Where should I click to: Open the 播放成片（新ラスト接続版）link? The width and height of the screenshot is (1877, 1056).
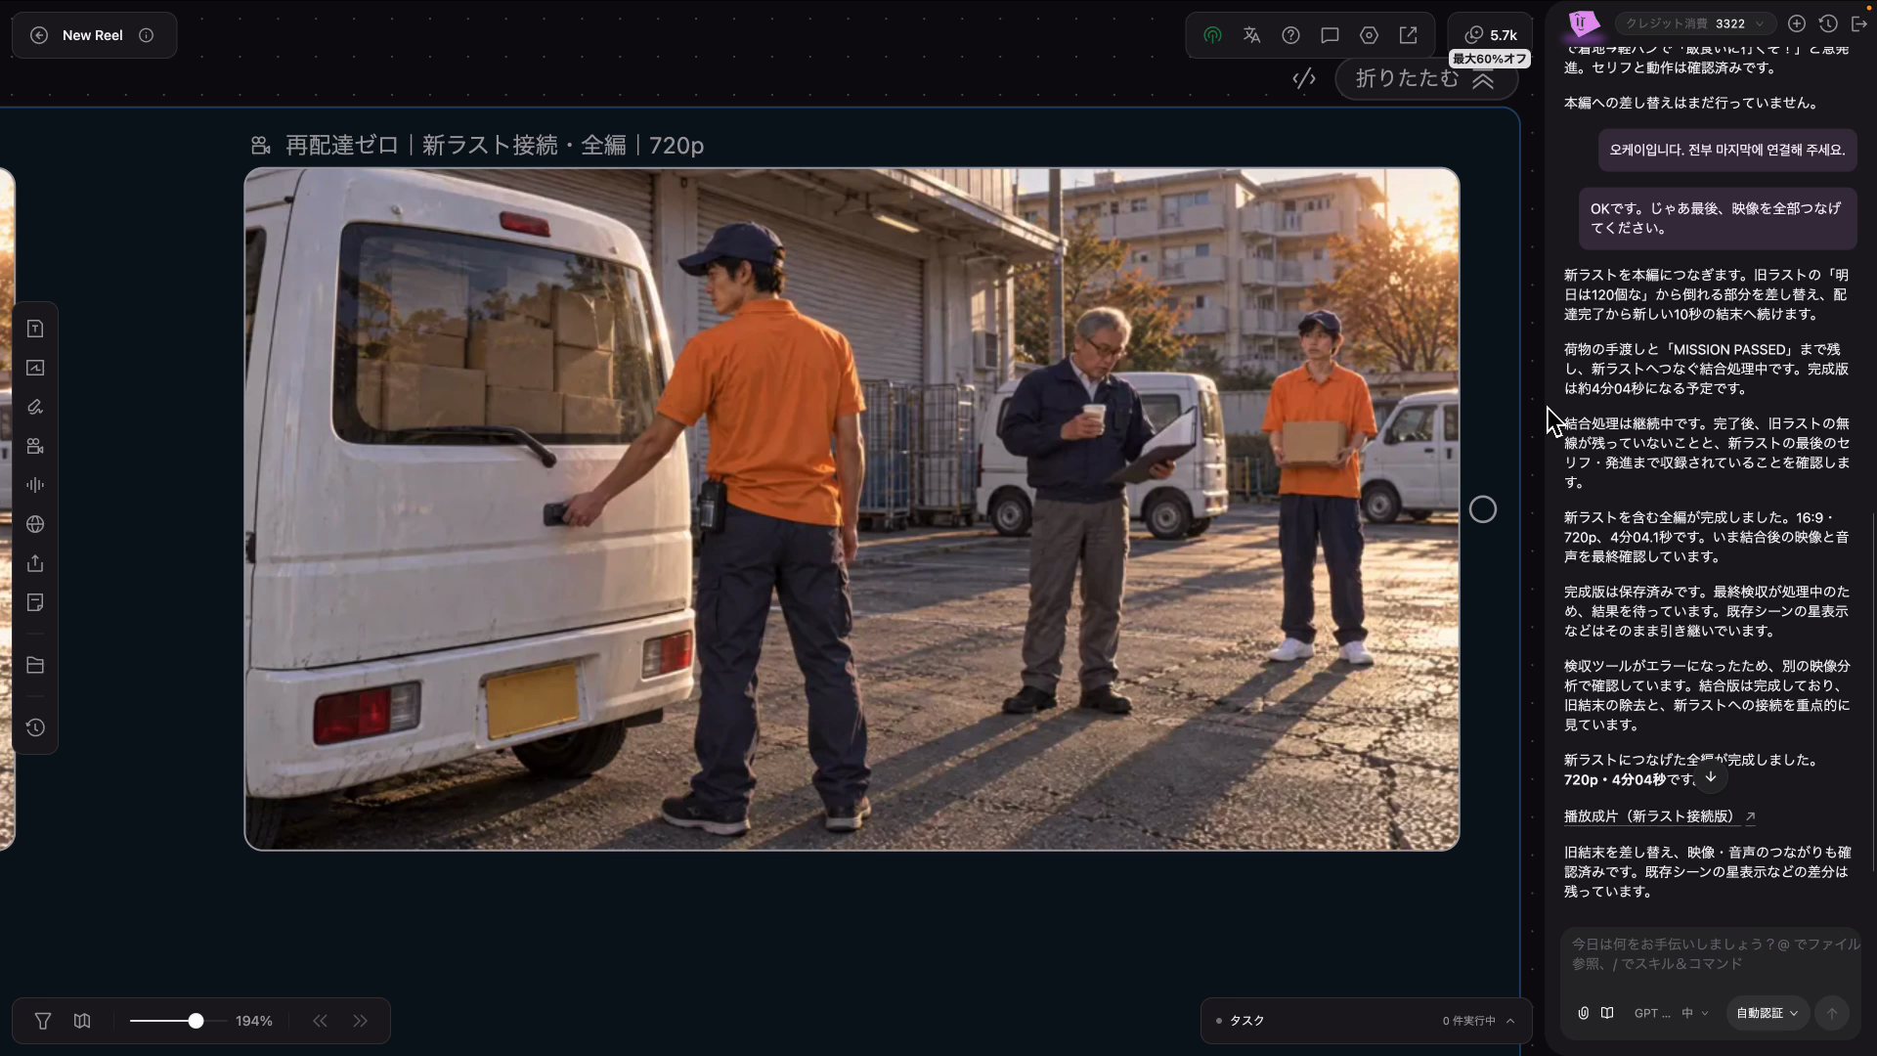(x=1659, y=816)
